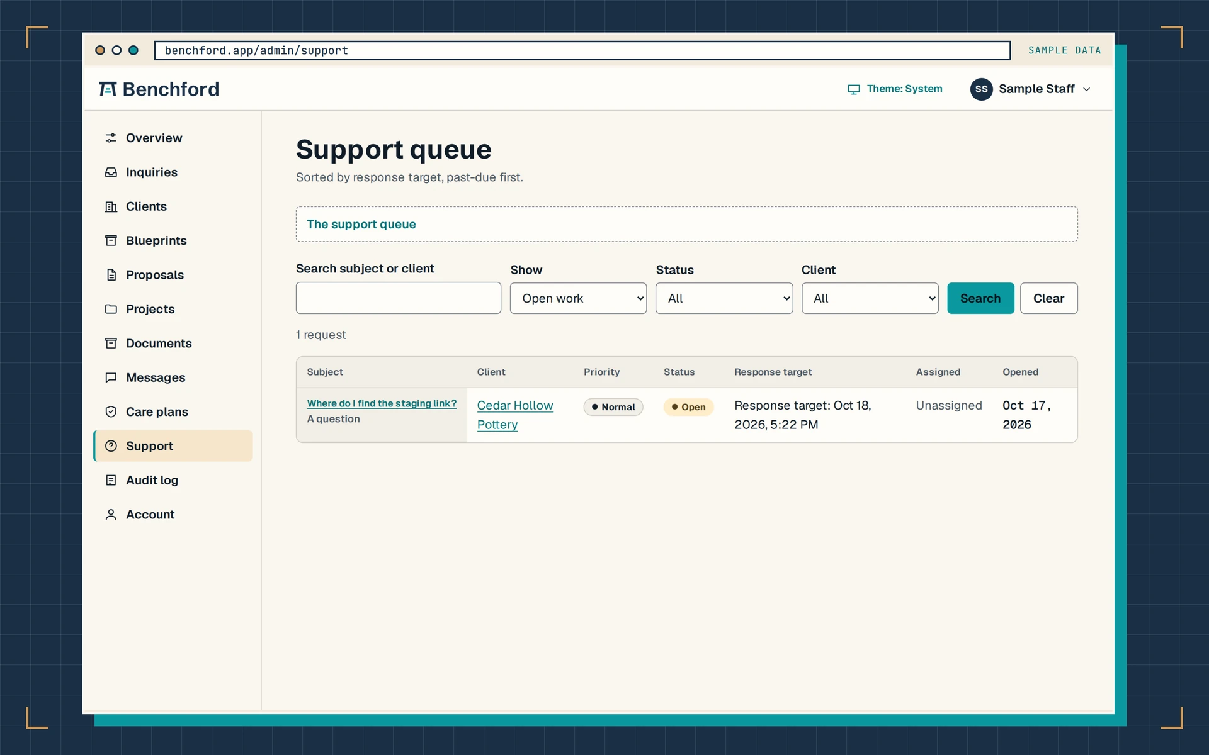Click the Account person icon
The width and height of the screenshot is (1209, 755).
click(x=111, y=515)
